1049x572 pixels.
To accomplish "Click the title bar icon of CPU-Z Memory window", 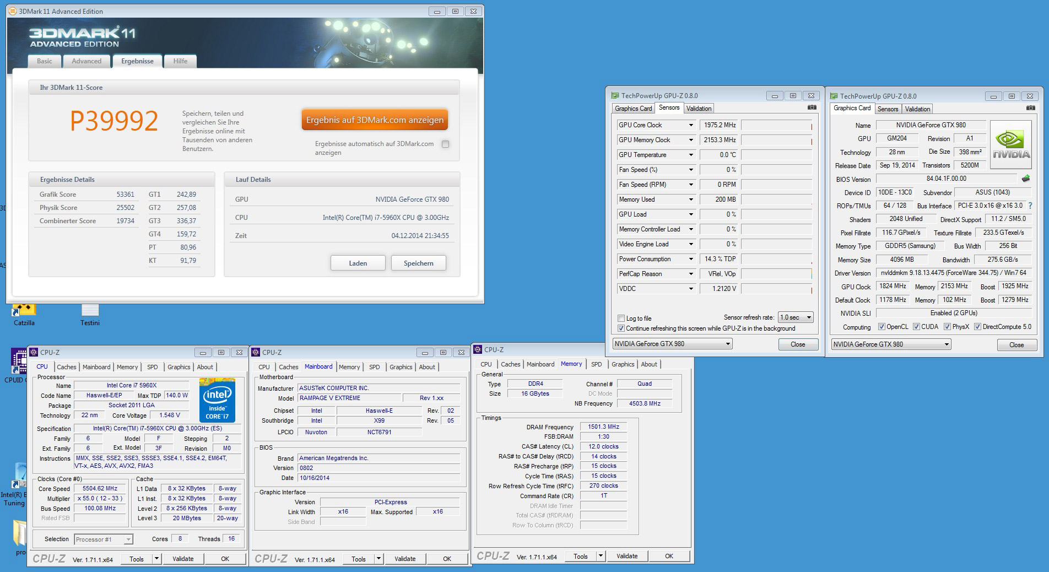I will coord(478,349).
